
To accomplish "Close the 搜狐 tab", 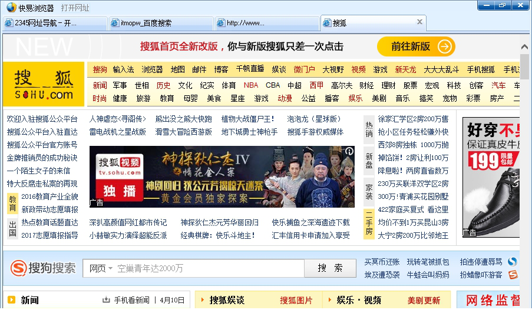I will point(419,22).
